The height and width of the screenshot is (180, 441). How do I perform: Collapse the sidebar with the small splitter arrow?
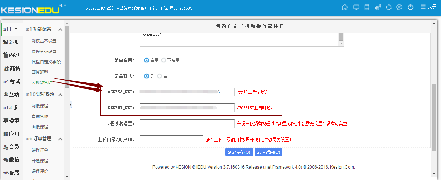pyautogui.click(x=71, y=104)
